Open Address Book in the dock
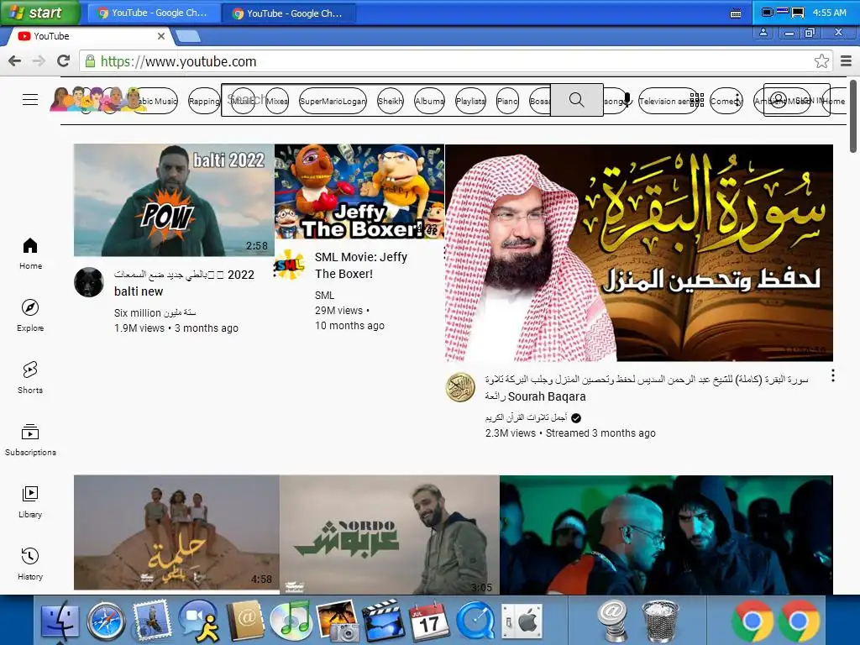 245,621
